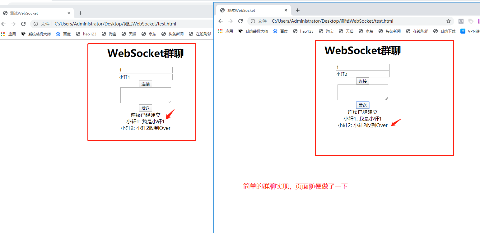Screen dimensions: 480x233
Task: Click the blue VPN rocket bookmark icon
Action: click(462, 31)
